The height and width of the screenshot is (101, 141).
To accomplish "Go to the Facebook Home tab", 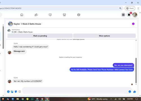I will [x=22, y=15].
